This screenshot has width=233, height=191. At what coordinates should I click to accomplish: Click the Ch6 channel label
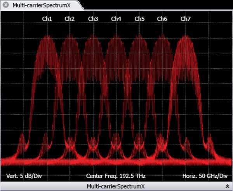(x=162, y=19)
